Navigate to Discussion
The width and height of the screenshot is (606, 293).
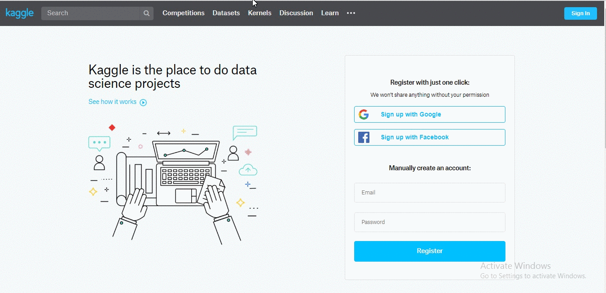296,13
